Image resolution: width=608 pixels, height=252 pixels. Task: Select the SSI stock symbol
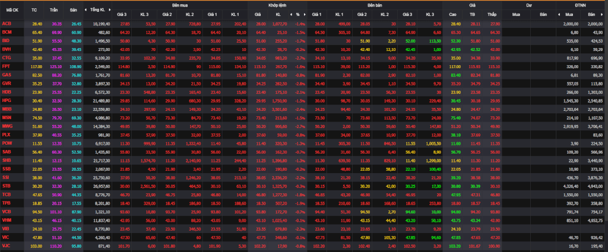click(x=6, y=177)
